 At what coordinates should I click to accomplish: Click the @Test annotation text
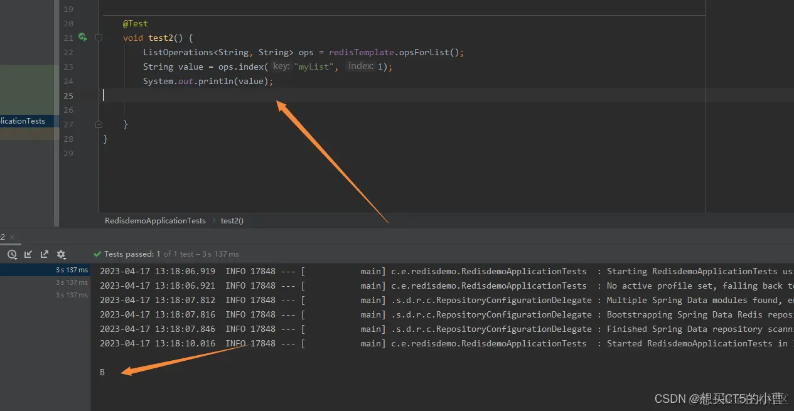136,24
